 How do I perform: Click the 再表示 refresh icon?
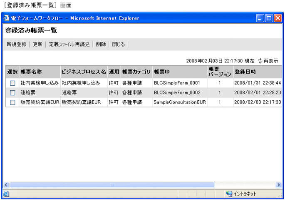(x=260, y=61)
